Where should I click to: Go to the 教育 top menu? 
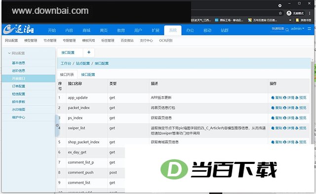pyautogui.click(x=121, y=30)
